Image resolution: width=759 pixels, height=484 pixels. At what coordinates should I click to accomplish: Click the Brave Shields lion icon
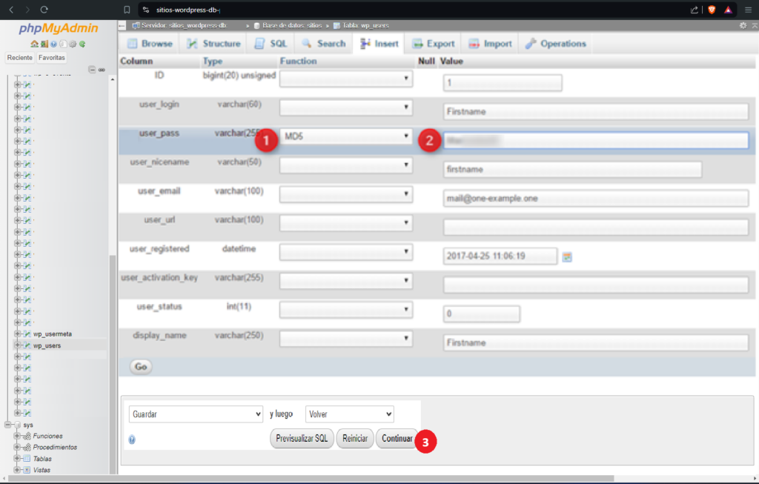[x=712, y=10]
